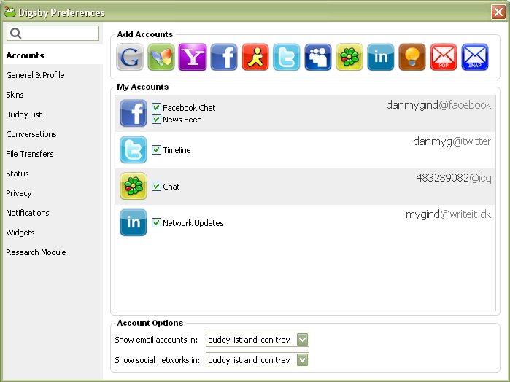This screenshot has height=382, width=510.
Task: Switch to the Notifications preferences section
Action: coord(28,213)
